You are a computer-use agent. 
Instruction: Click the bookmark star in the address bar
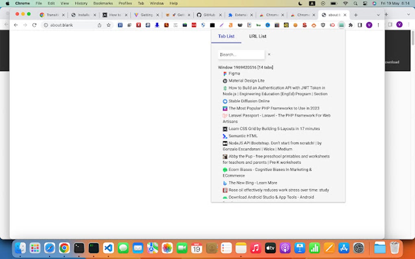tap(108, 25)
